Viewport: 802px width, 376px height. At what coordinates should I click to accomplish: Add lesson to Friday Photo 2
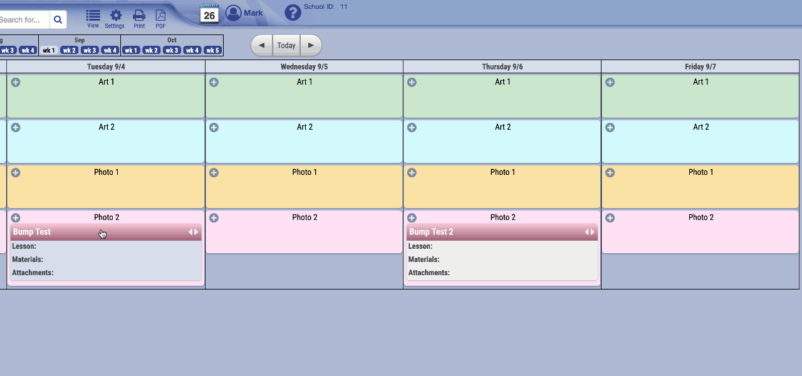coord(610,218)
